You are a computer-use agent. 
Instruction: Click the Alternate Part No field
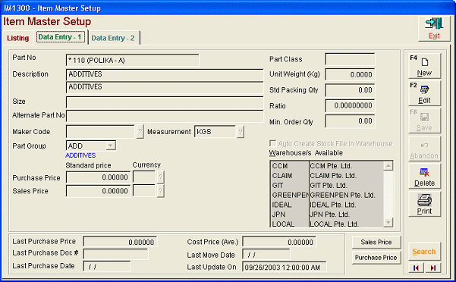pos(165,115)
